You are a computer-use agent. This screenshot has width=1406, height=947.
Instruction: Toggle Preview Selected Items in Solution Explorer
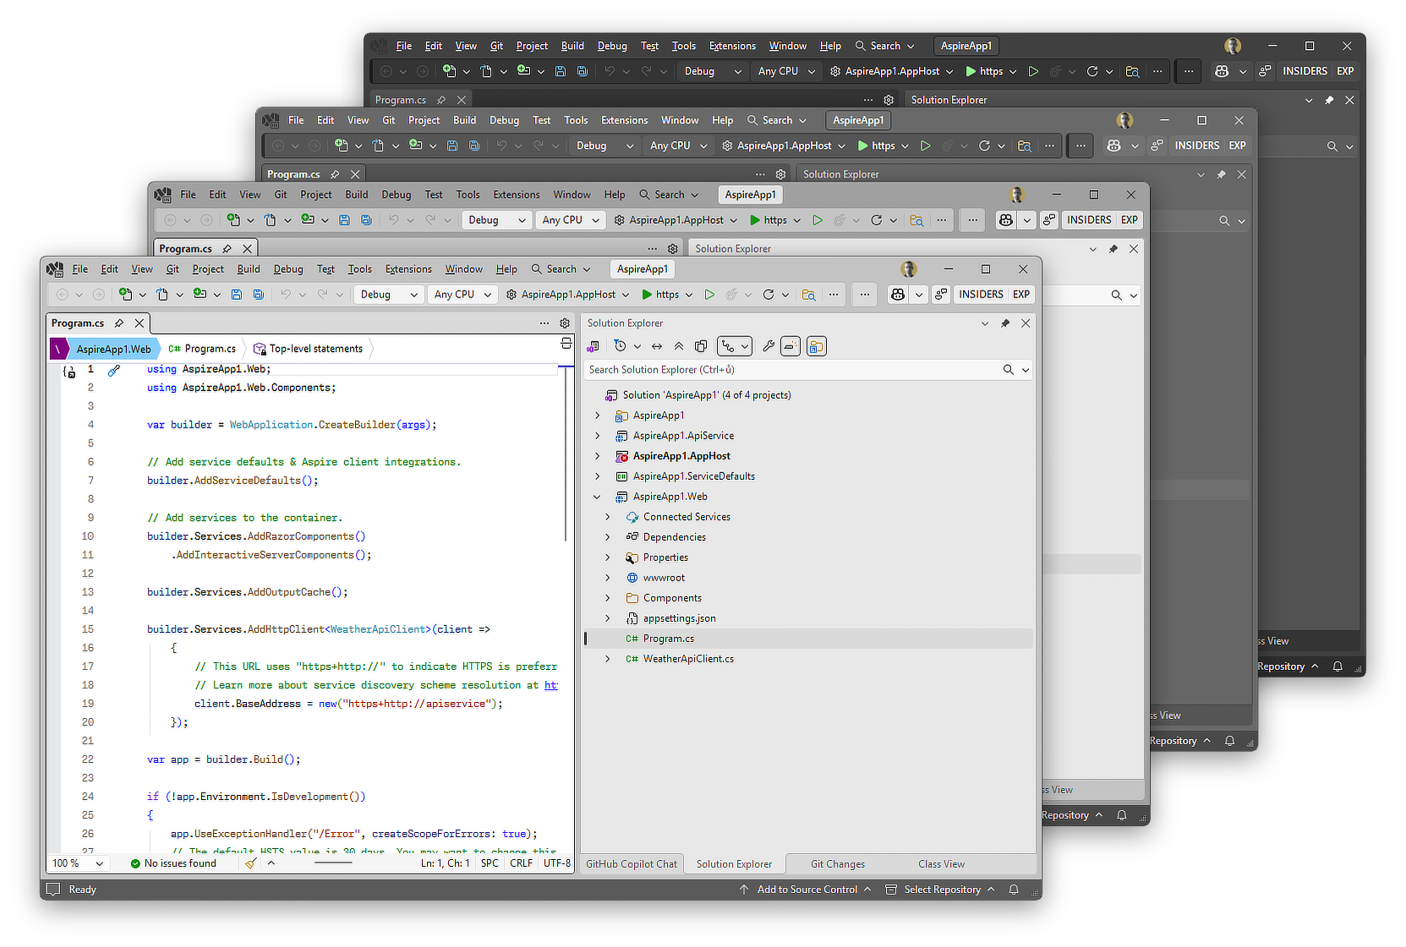click(791, 346)
